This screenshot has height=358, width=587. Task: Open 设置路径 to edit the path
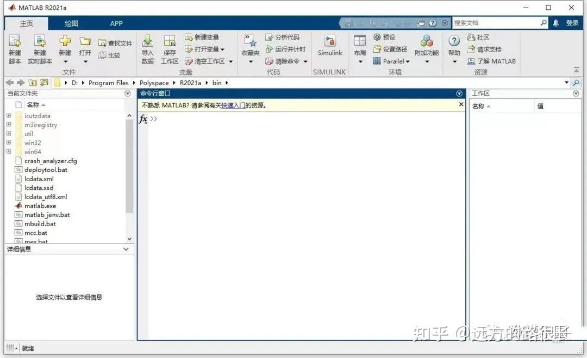pyautogui.click(x=390, y=49)
